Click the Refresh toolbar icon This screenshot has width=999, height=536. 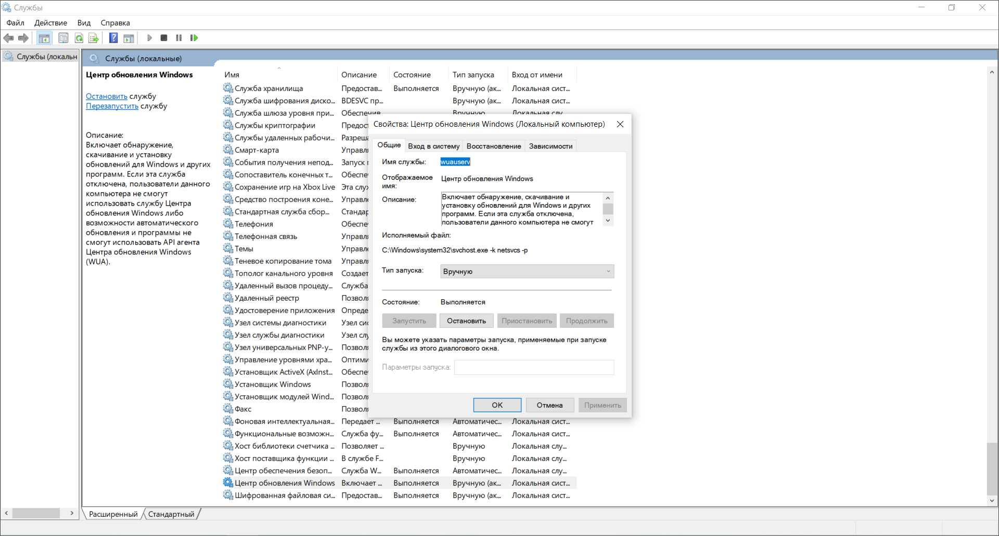pos(79,38)
